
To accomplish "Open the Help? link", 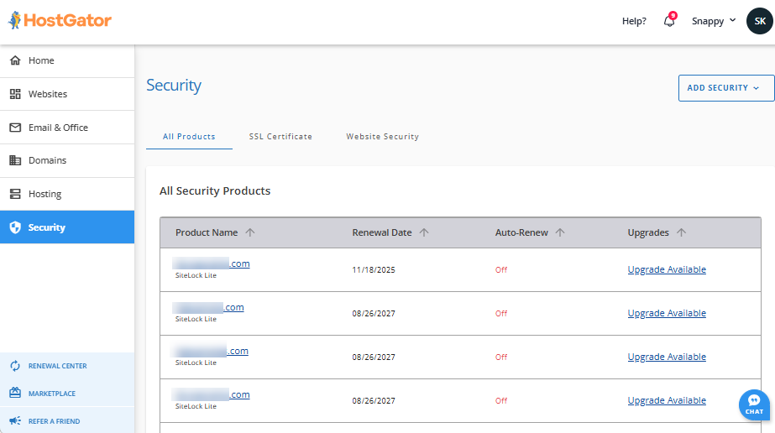I will (634, 21).
